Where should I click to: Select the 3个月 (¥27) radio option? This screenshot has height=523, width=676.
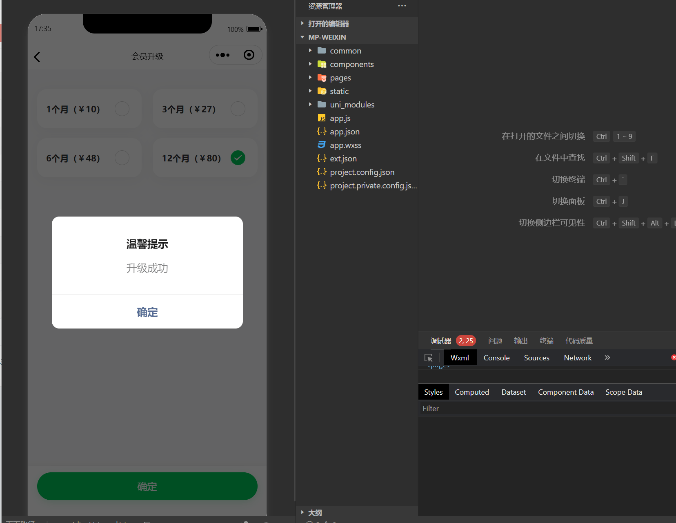pyautogui.click(x=238, y=109)
